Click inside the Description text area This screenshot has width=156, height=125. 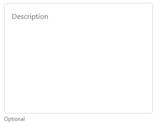pyautogui.click(x=79, y=58)
